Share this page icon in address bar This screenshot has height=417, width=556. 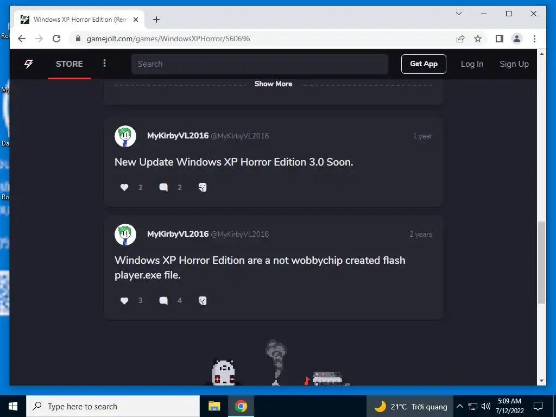460,39
